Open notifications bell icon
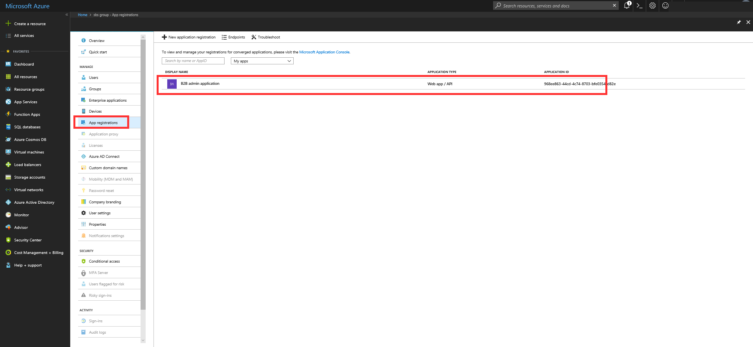753x347 pixels. point(627,5)
